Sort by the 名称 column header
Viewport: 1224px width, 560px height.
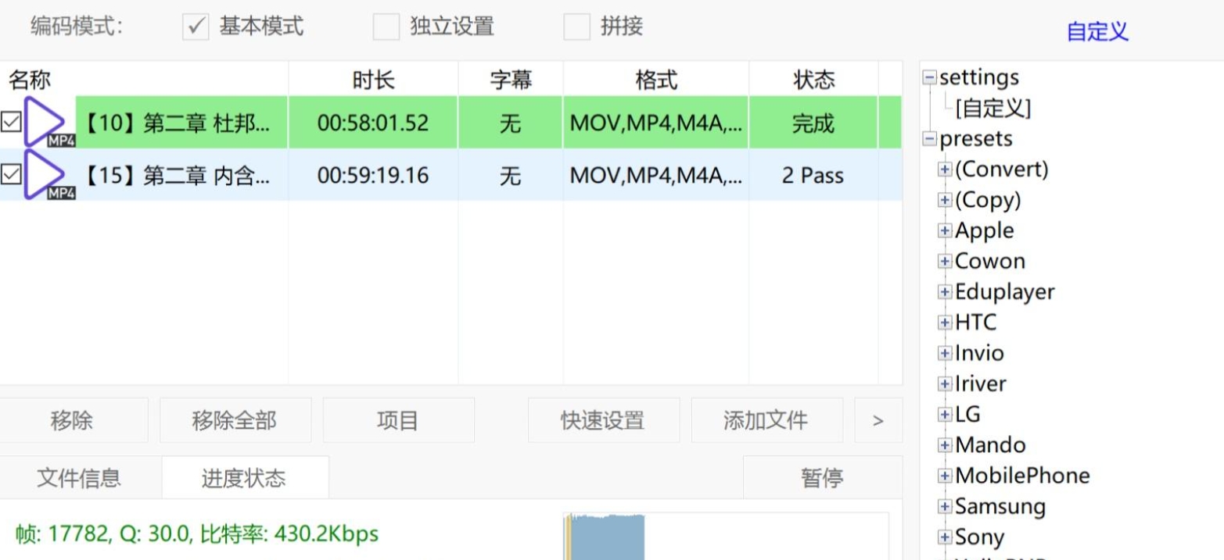144,79
